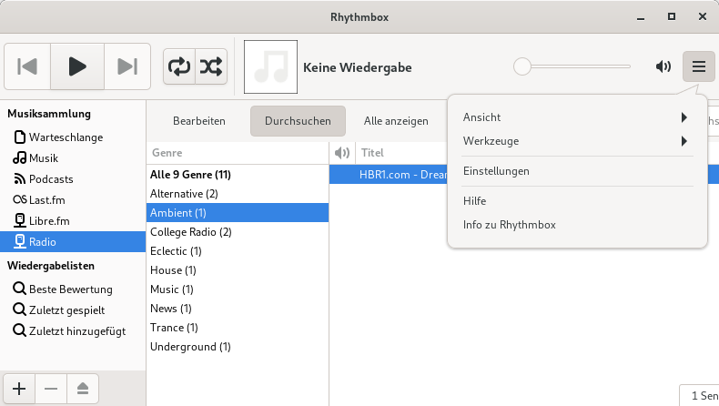Screen dimensions: 719x406
Task: Select the News (1) genre
Action: click(238, 309)
